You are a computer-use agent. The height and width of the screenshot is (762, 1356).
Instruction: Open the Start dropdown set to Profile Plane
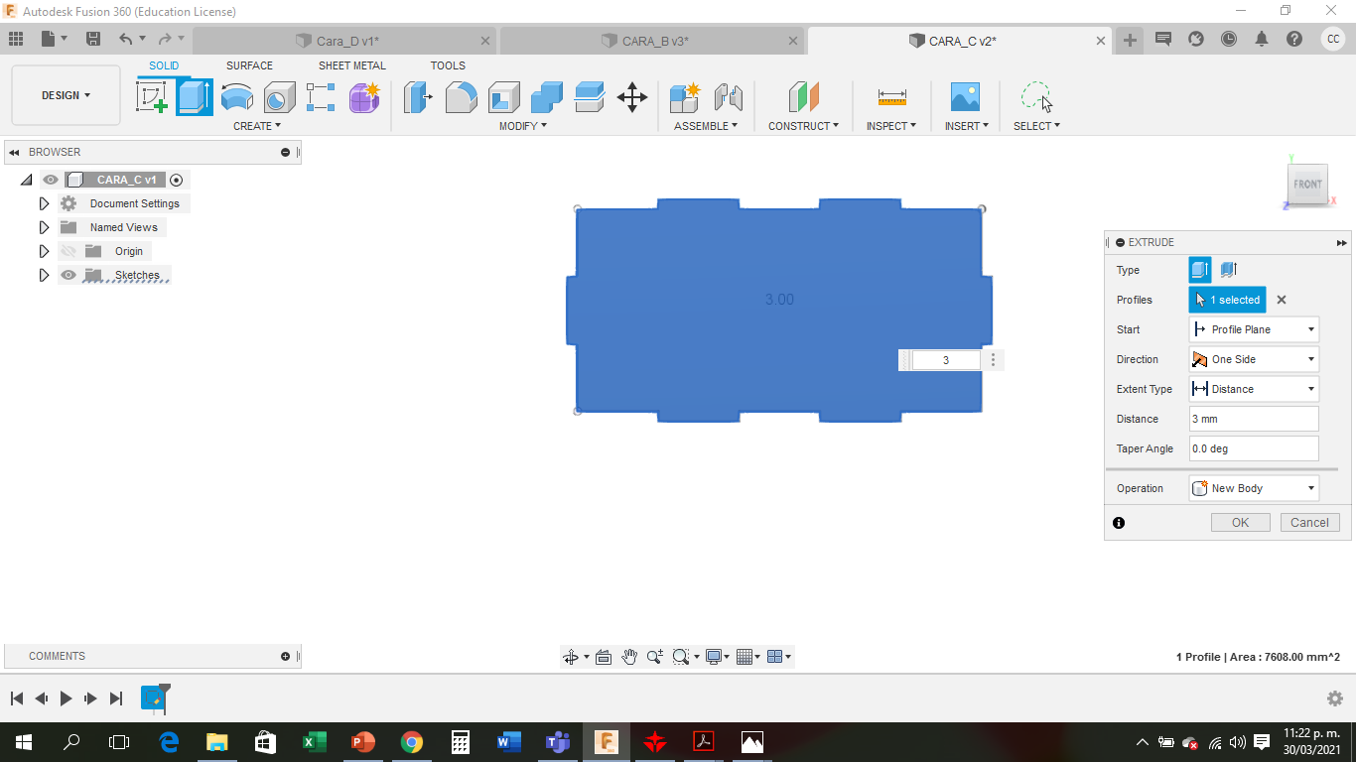(x=1254, y=329)
